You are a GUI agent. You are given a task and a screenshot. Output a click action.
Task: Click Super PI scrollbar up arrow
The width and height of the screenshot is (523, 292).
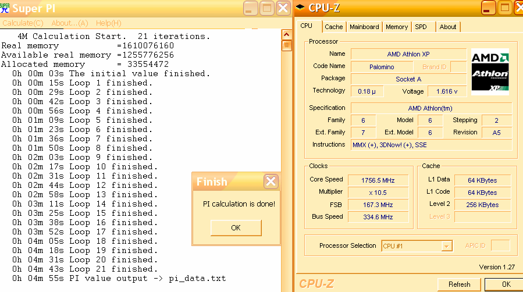click(x=286, y=35)
